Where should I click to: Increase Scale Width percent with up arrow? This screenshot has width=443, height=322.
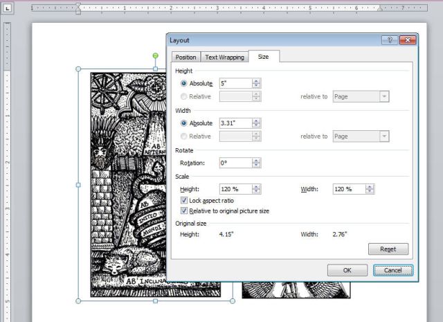click(370, 186)
